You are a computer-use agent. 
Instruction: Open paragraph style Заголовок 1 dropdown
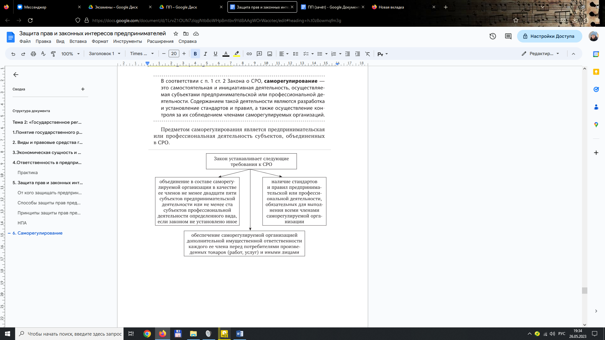coord(105,54)
